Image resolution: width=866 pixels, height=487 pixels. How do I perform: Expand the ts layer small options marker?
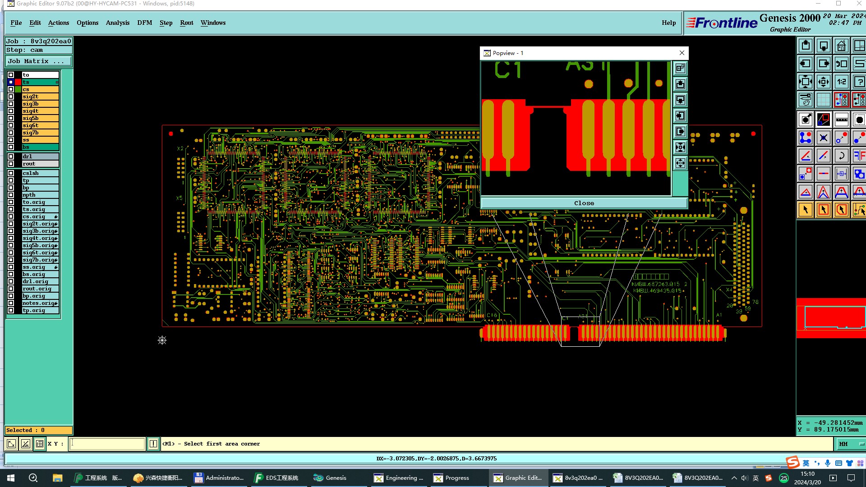pos(57,82)
